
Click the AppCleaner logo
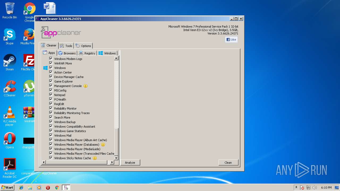coord(61,32)
